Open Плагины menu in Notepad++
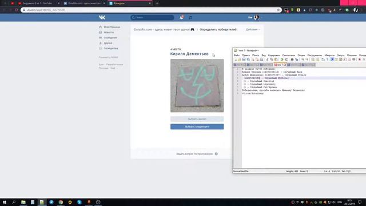 [x=352, y=56]
